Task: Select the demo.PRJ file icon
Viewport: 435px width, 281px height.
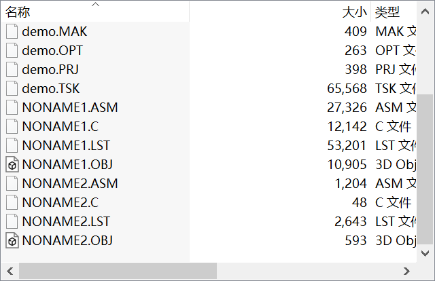Action: pyautogui.click(x=12, y=69)
